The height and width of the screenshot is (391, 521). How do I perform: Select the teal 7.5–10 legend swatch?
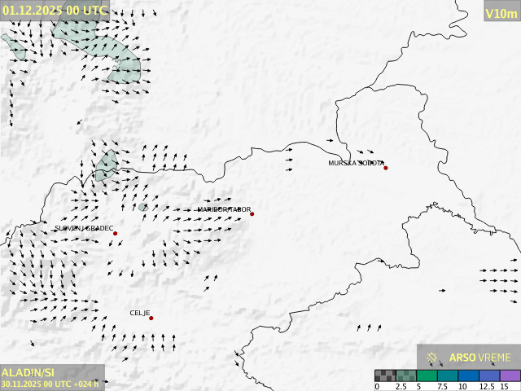447,376
